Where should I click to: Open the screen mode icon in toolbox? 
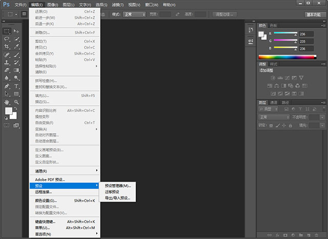point(16,125)
